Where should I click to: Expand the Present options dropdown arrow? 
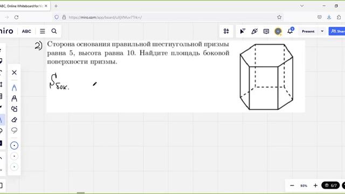(x=322, y=31)
